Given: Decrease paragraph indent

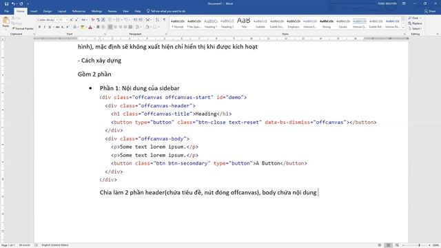Looking at the screenshot, I should [x=135, y=20].
